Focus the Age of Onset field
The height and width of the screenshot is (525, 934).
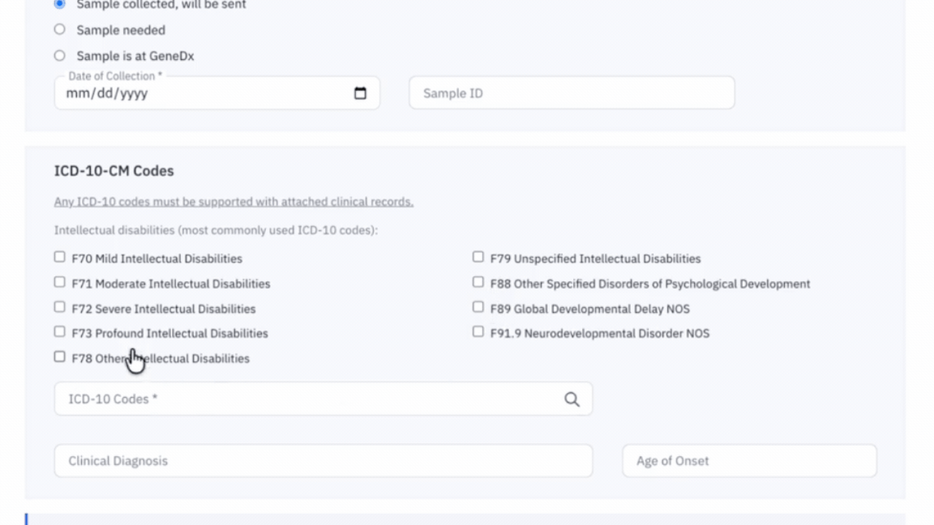749,461
